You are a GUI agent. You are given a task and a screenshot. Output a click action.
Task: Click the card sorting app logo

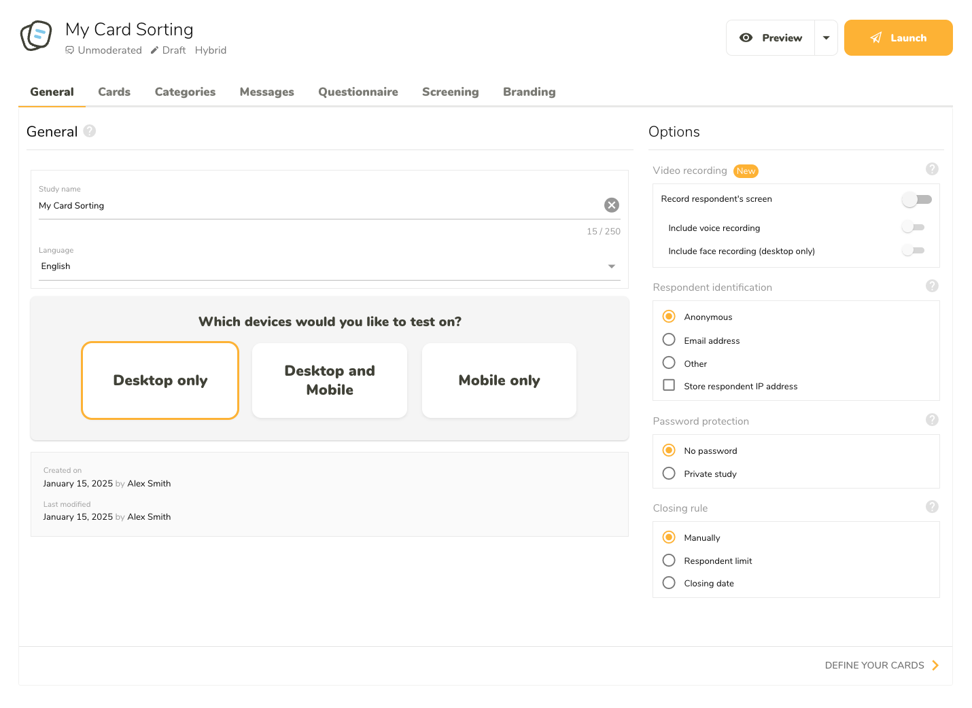coord(36,35)
